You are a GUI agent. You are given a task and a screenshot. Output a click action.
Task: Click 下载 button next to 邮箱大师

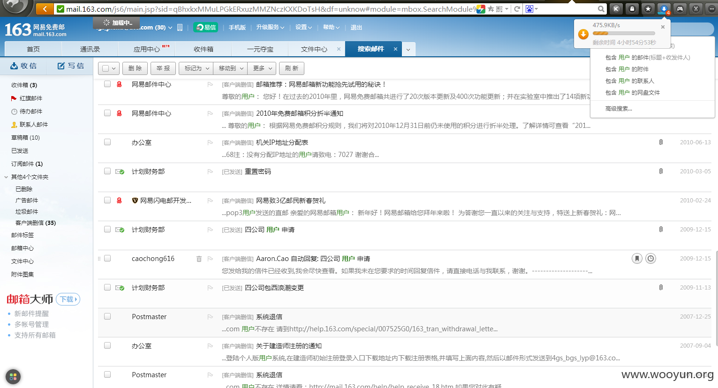[68, 299]
